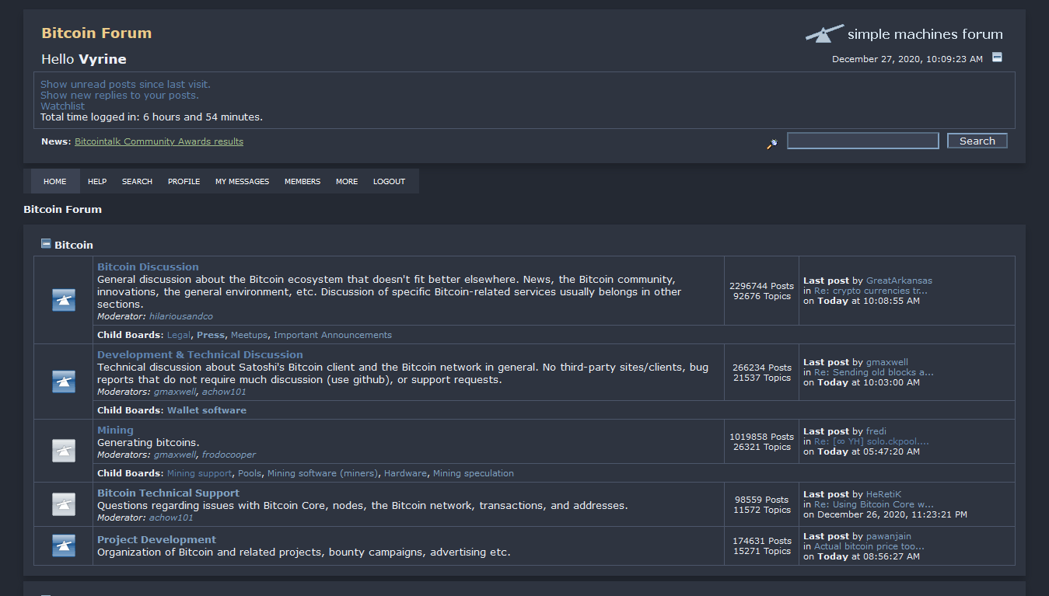
Task: Open your Watchlist
Action: coord(62,106)
